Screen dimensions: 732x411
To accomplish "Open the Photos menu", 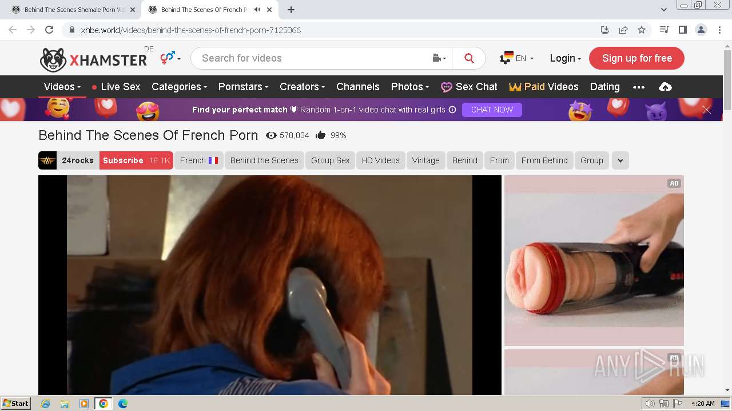I will click(x=410, y=87).
